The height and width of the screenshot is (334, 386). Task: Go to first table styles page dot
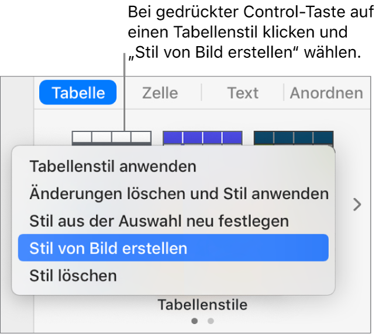click(x=195, y=321)
